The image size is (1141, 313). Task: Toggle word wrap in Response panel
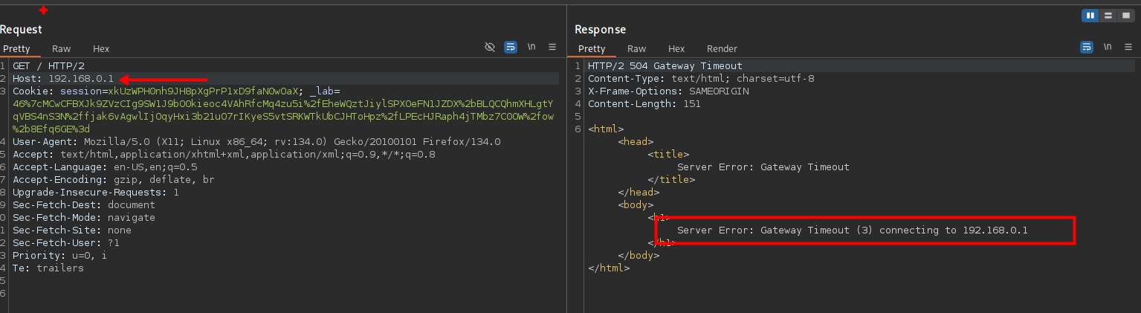(1087, 47)
